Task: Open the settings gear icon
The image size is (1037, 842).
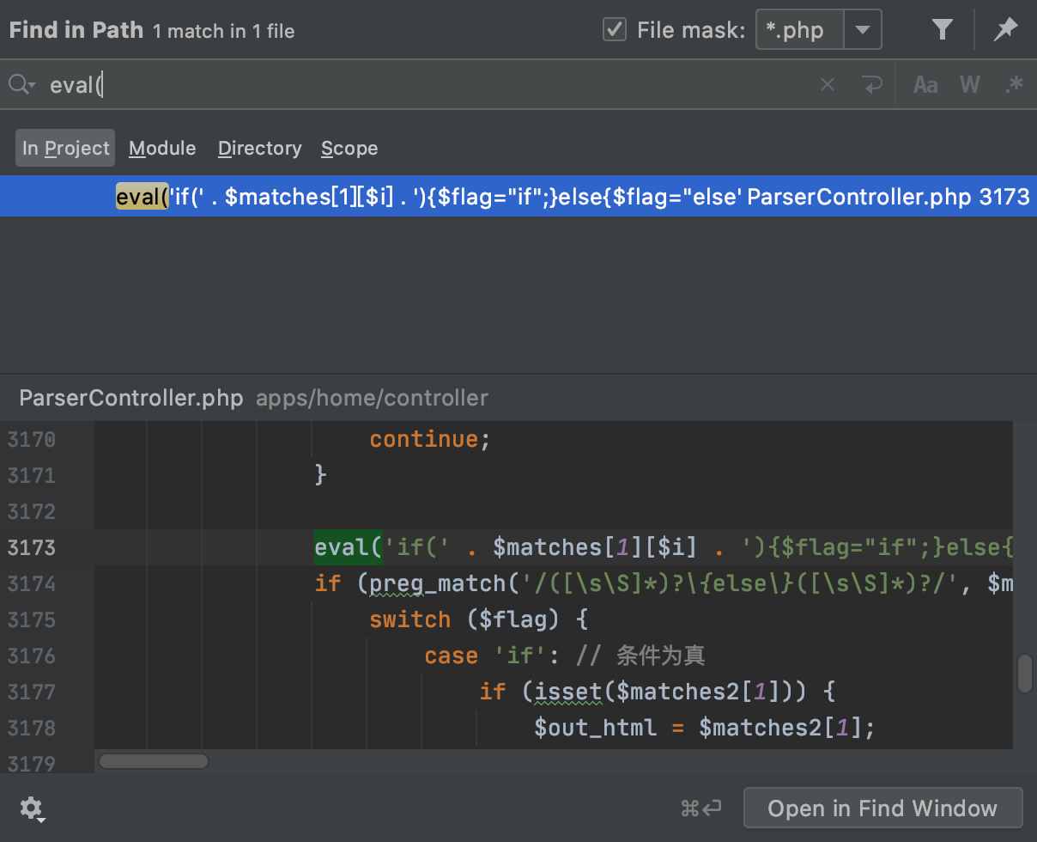Action: (x=33, y=808)
